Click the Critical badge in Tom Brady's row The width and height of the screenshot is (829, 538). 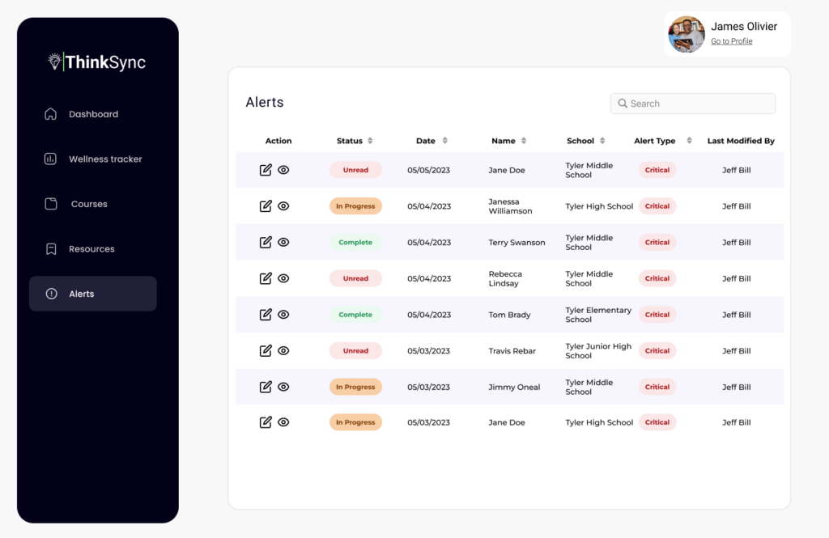pos(657,315)
